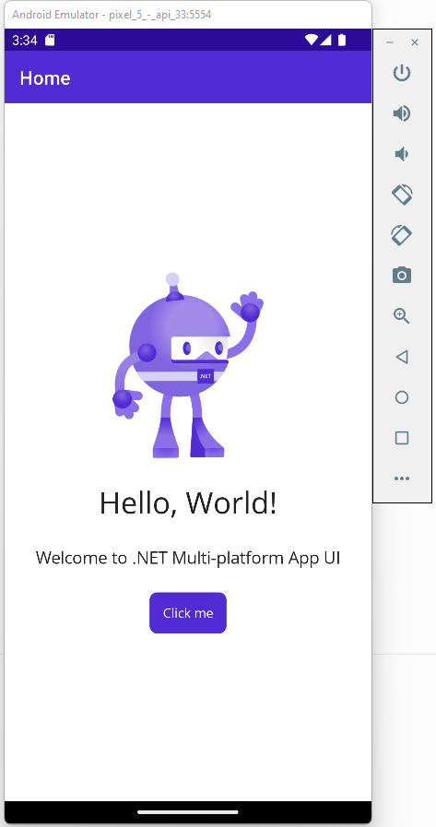Close the emulator toolbar with the X
Image resolution: width=436 pixels, height=827 pixels.
[x=415, y=42]
